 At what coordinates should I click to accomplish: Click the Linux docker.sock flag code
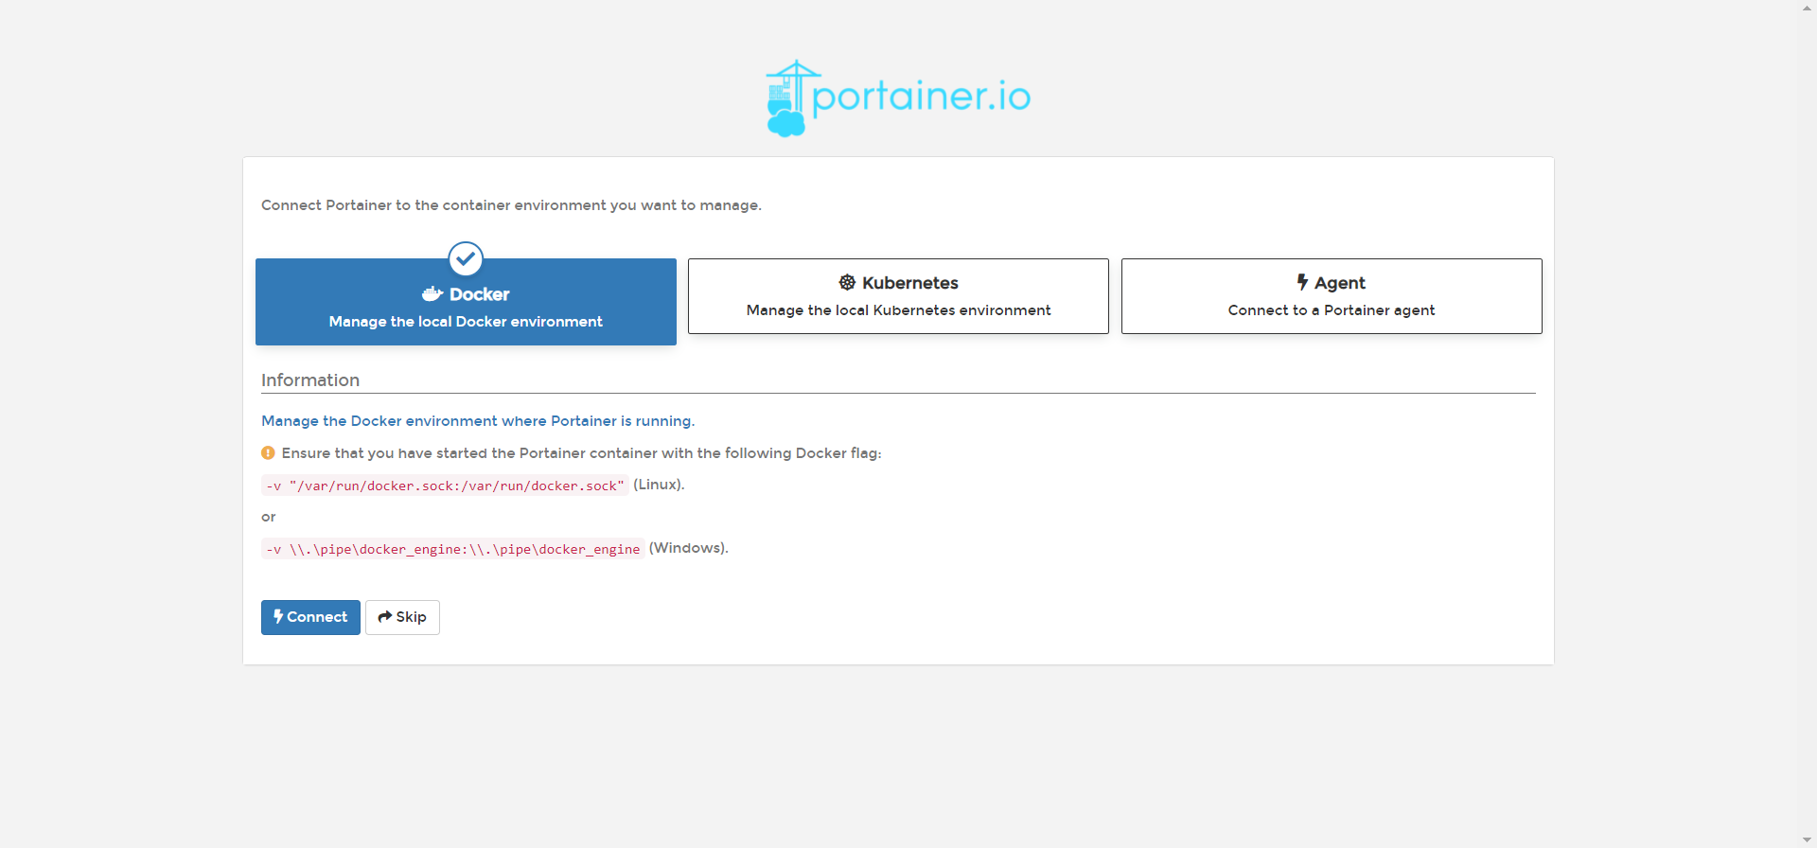(445, 486)
